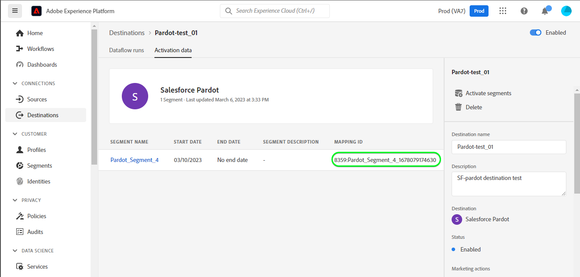Click the SEGMENT DESCRIPTION column header
580x277 pixels.
(x=291, y=142)
